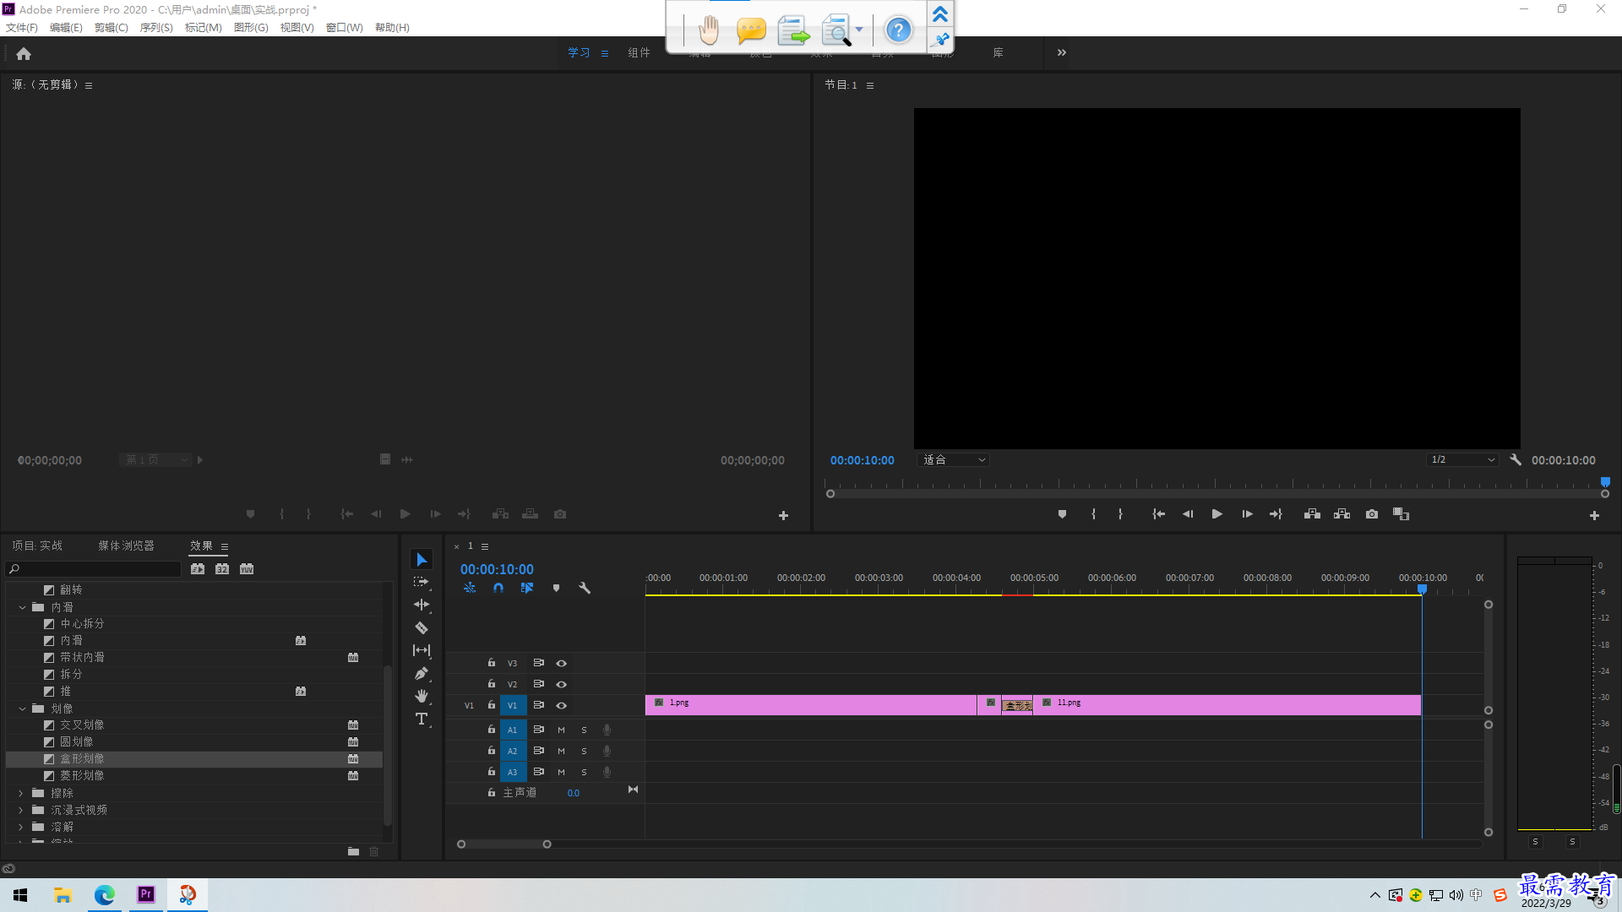The height and width of the screenshot is (912, 1622).
Task: Expand the 擦除 effects folder
Action: tap(22, 793)
